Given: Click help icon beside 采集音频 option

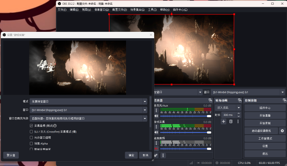Looking at the screenshot, I should pyautogui.click(x=55, y=126).
